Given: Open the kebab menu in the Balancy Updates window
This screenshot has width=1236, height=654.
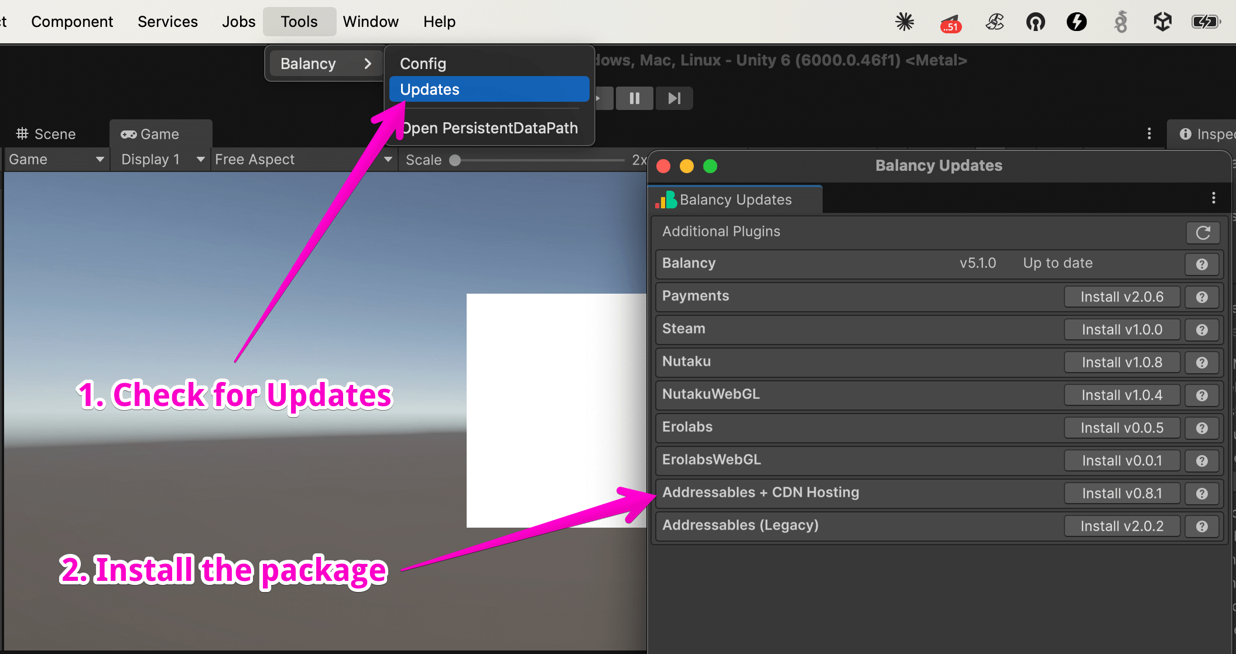Looking at the screenshot, I should 1213,199.
